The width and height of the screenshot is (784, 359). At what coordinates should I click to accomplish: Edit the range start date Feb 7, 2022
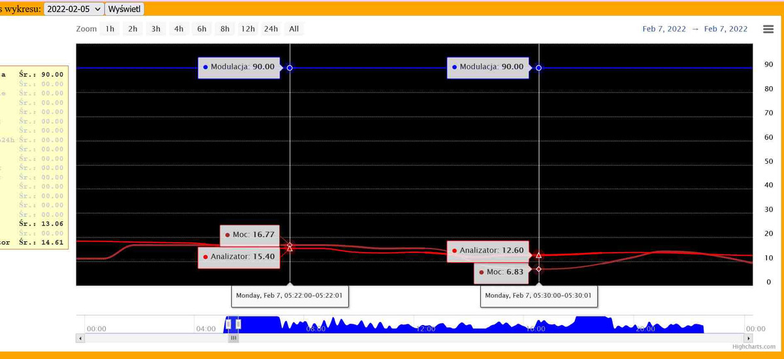coord(664,29)
